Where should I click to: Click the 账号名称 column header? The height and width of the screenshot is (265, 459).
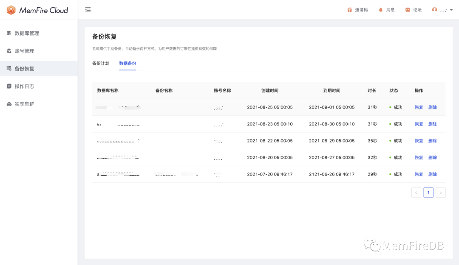pos(222,91)
